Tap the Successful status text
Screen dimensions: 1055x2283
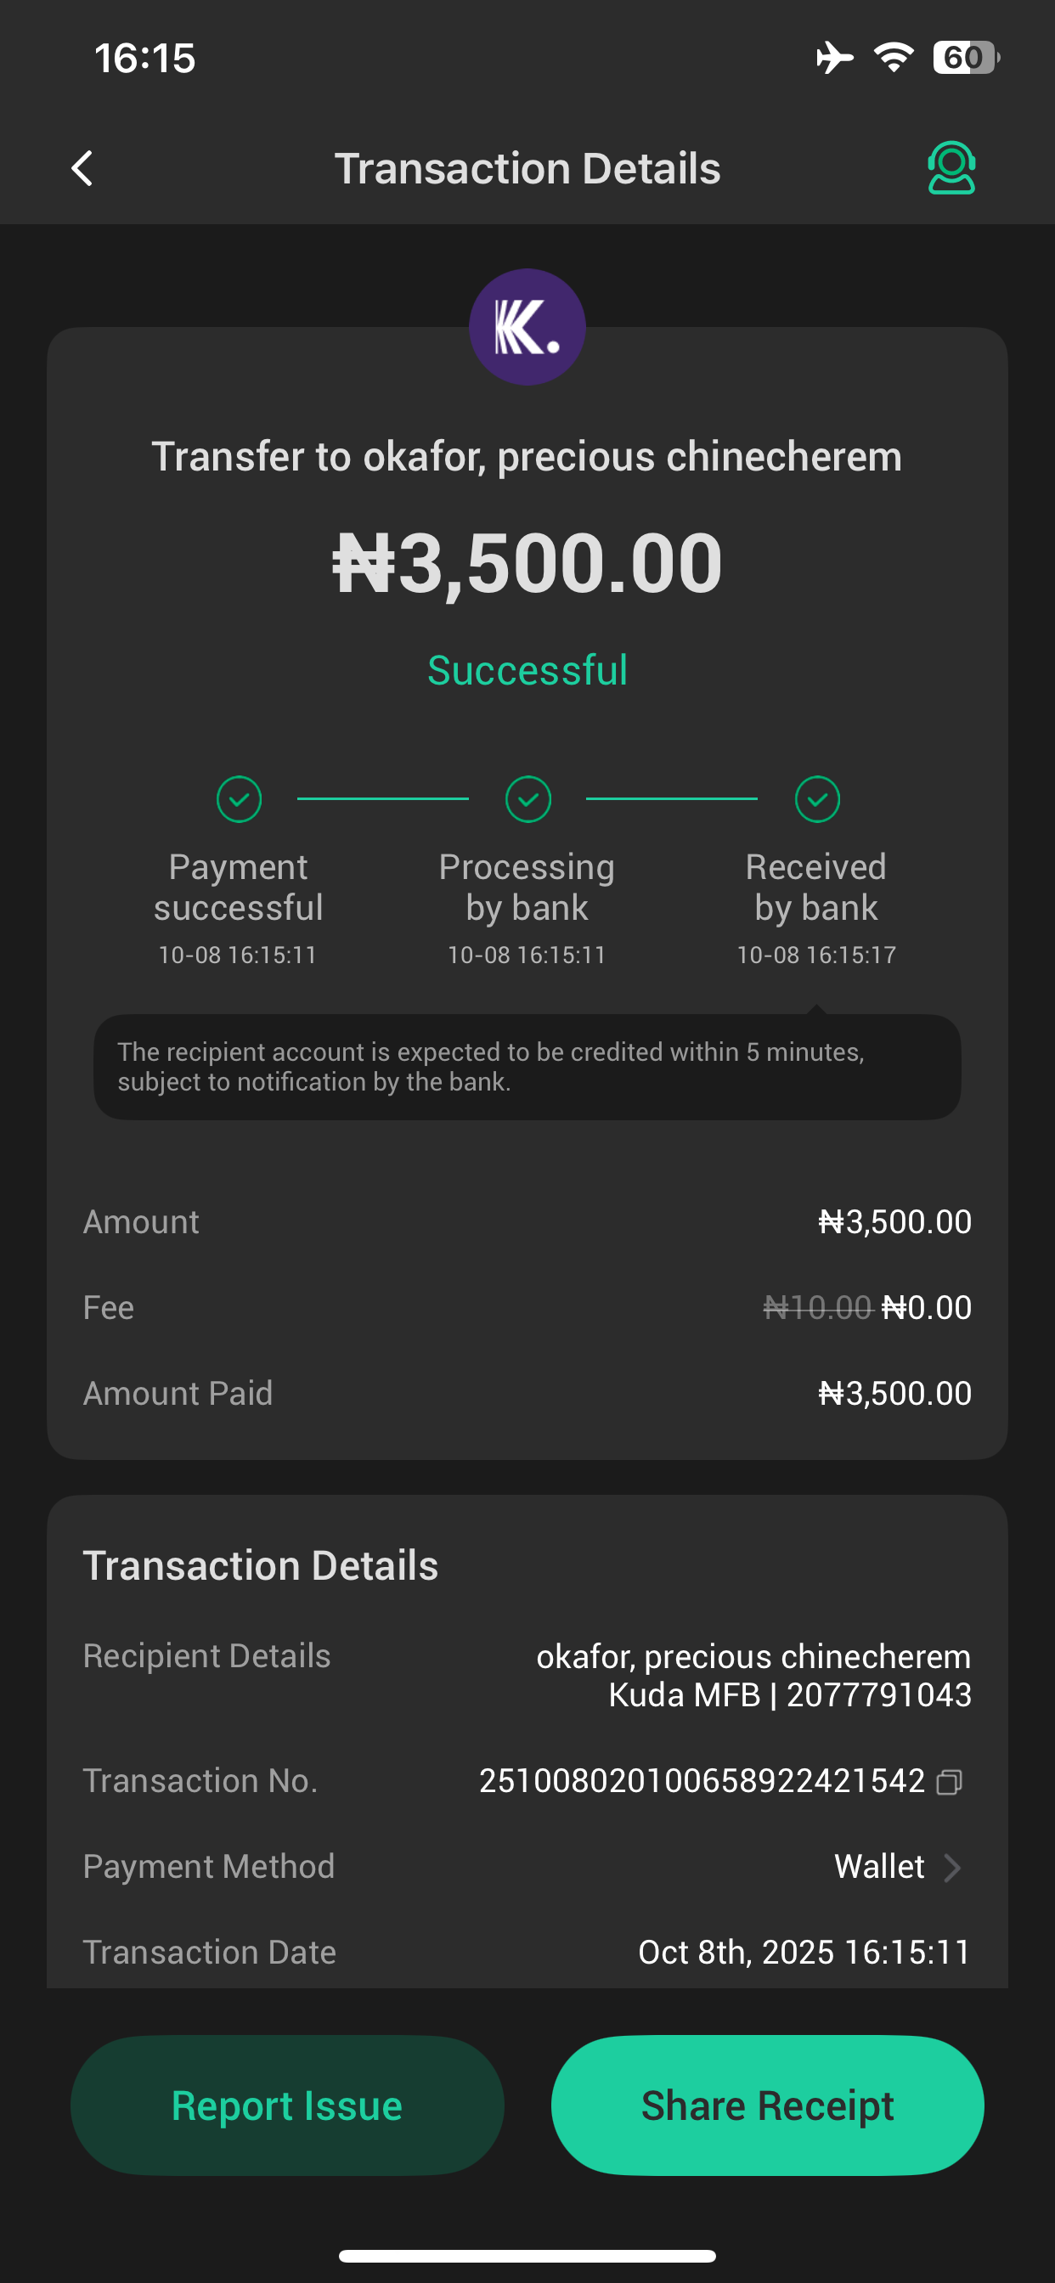(527, 670)
